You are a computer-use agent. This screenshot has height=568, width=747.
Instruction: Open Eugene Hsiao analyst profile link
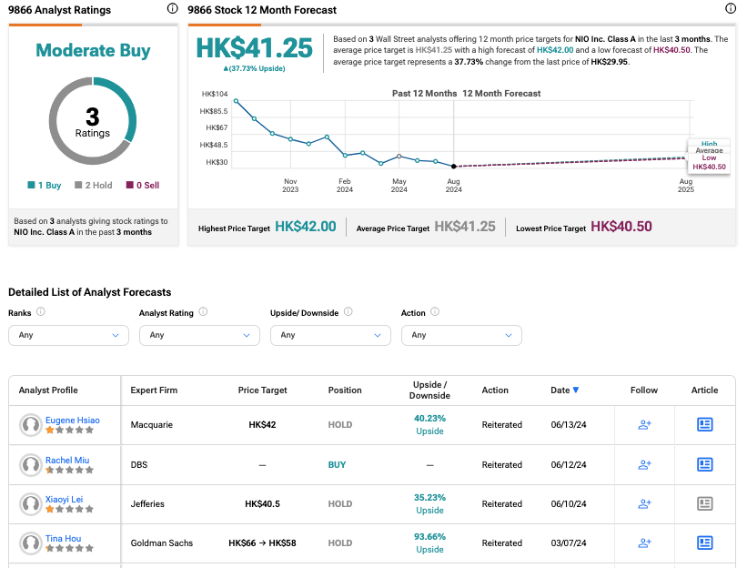click(73, 421)
